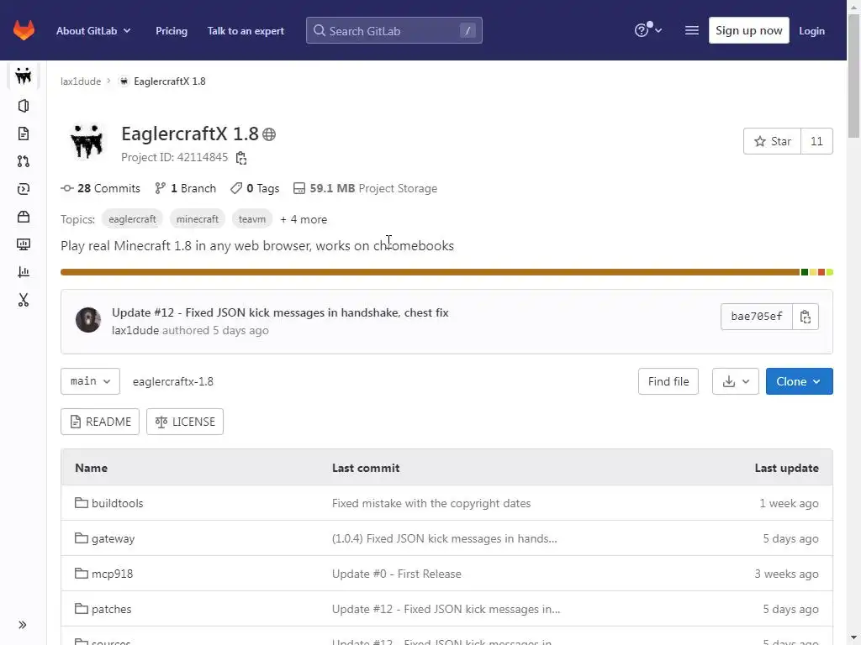The width and height of the screenshot is (861, 645).
Task: Open 59.1 MB Project Storage
Action: click(x=365, y=188)
